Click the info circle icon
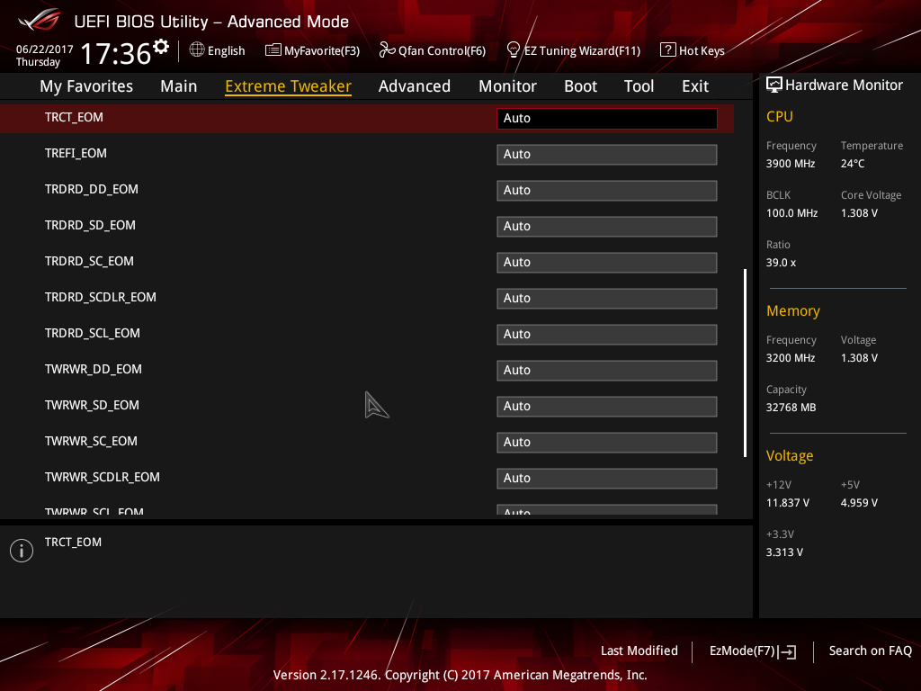921x691 pixels. [22, 551]
